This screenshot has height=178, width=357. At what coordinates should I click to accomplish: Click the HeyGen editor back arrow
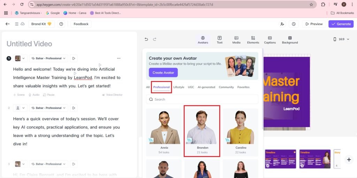(8, 24)
